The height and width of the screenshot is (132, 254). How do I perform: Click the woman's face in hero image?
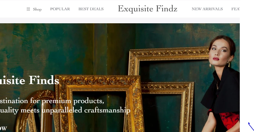click(220, 52)
